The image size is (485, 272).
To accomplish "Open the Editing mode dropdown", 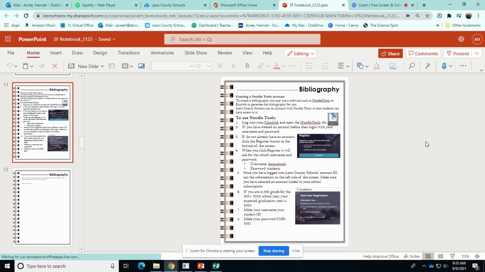I will (301, 54).
